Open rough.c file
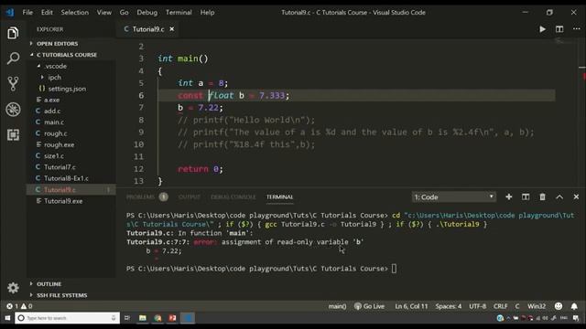 pyautogui.click(x=56, y=133)
